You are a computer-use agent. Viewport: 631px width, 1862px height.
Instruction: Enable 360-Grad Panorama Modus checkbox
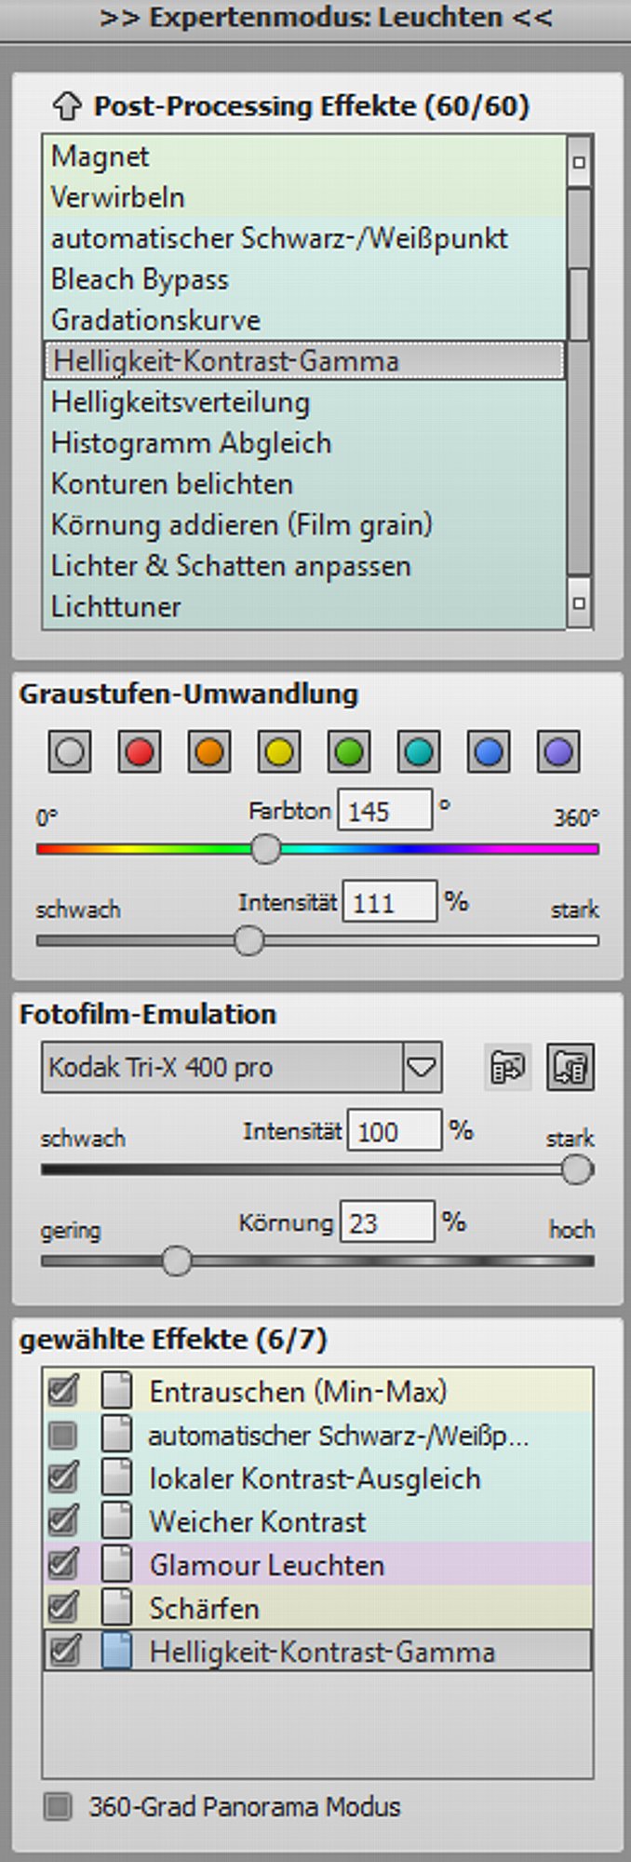58,1807
